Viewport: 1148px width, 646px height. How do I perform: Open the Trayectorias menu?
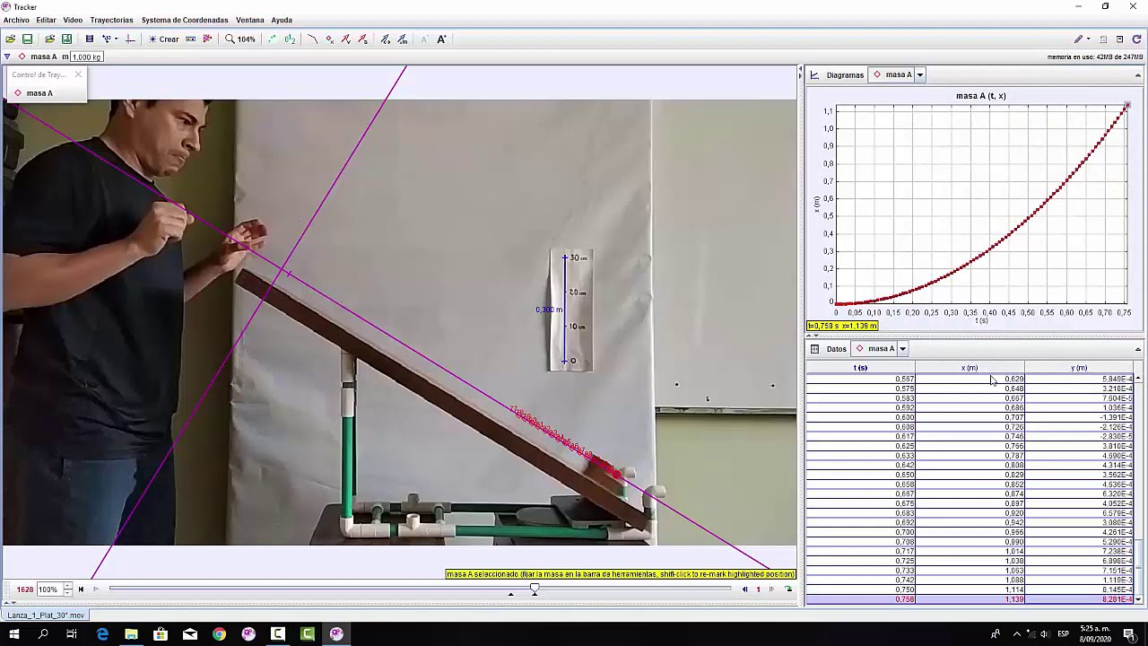point(111,20)
